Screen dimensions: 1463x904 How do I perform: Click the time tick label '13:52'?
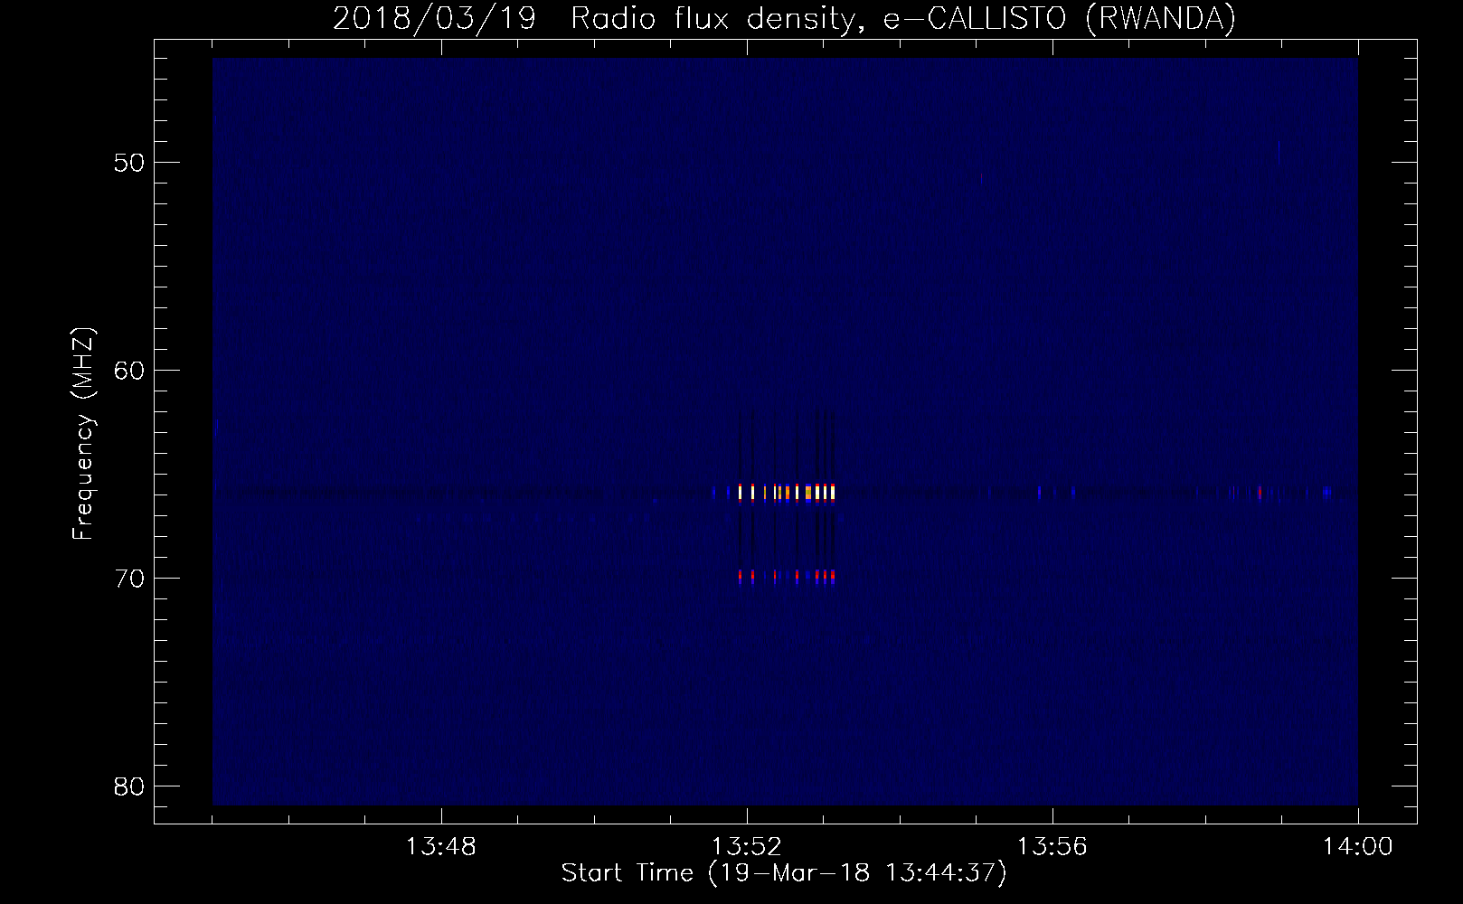[x=747, y=847]
